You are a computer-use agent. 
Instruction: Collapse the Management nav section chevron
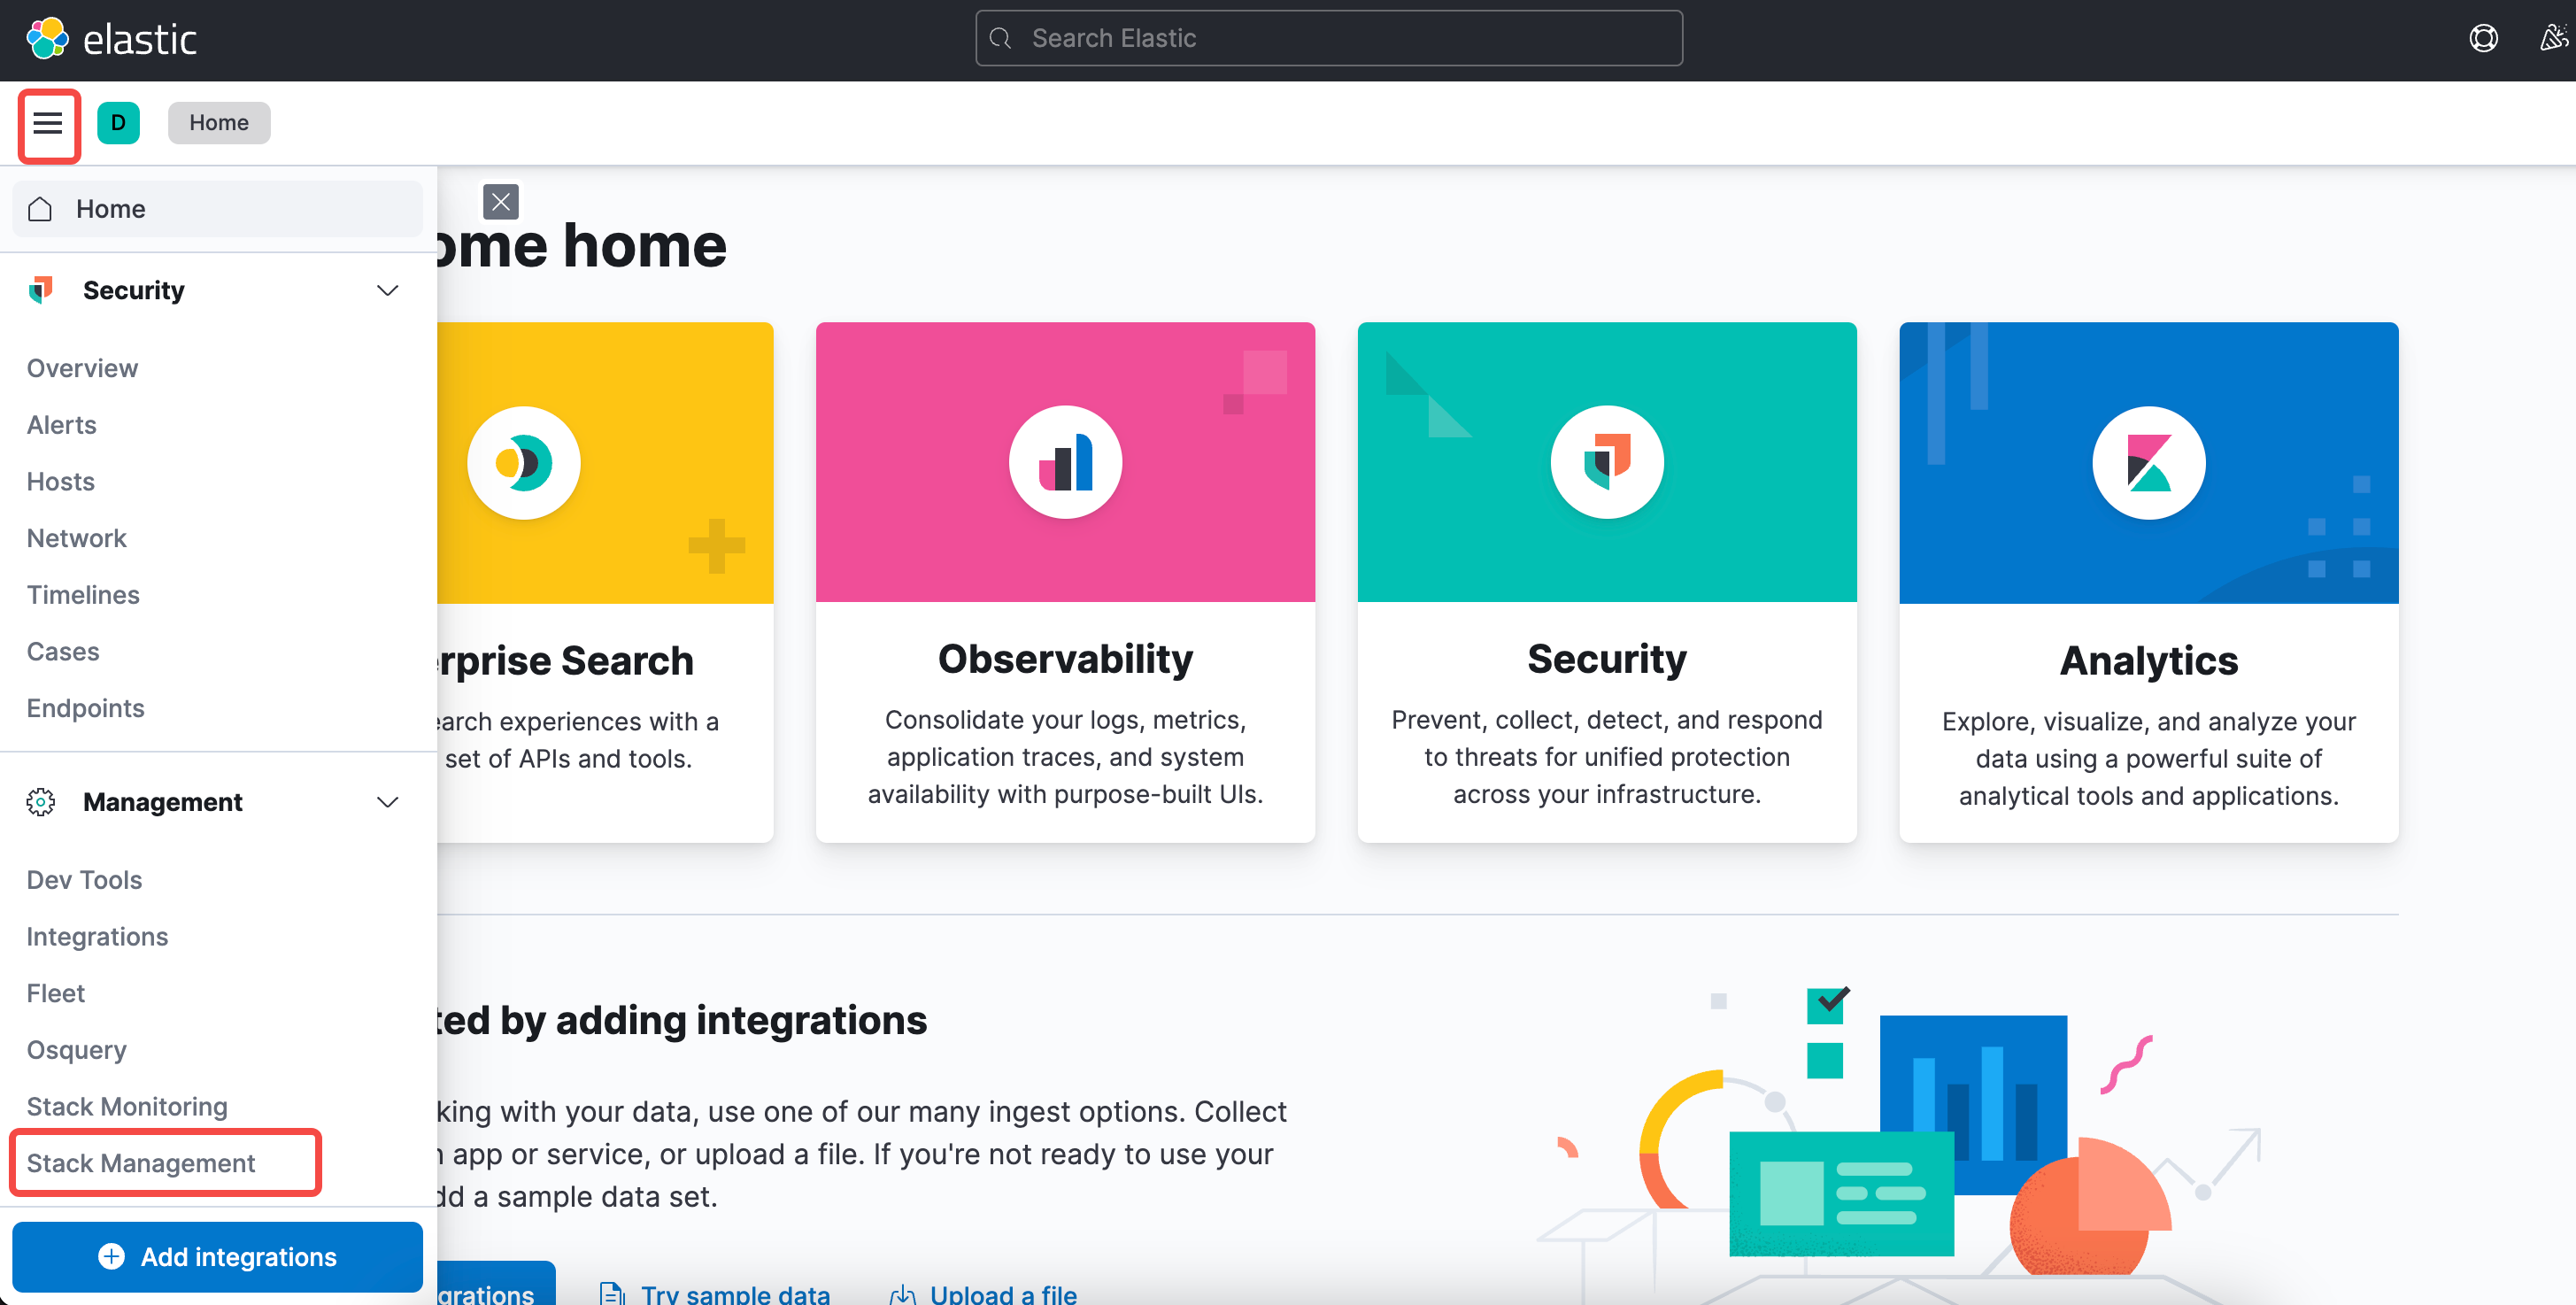point(387,802)
